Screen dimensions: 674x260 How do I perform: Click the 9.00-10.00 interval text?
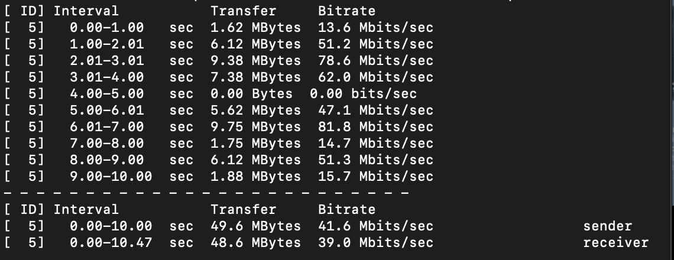coord(111,177)
